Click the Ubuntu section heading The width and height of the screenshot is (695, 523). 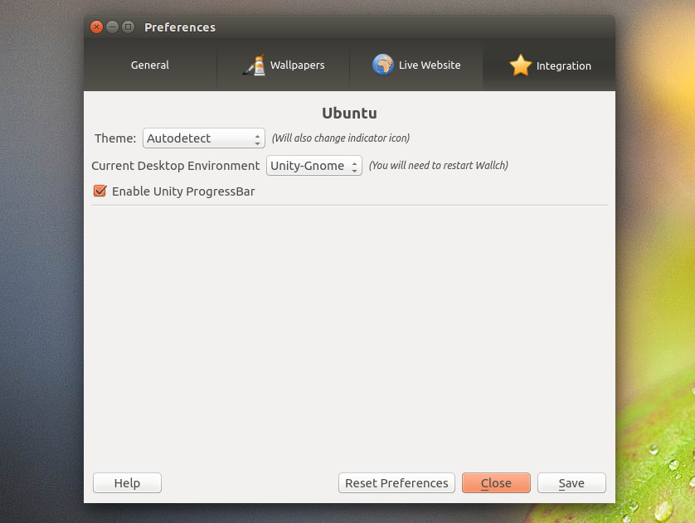click(x=349, y=113)
